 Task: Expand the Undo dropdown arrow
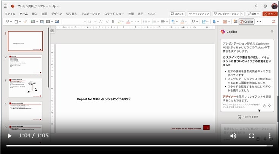coord(11,22)
